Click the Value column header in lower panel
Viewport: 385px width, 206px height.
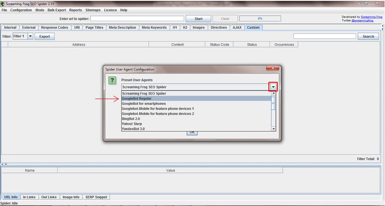170,170
